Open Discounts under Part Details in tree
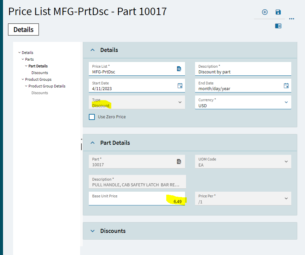The image size is (305, 255). click(40, 73)
